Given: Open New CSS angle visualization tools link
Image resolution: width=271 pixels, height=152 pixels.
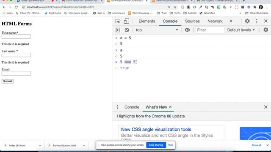Looking at the screenshot, I should click(x=156, y=130).
